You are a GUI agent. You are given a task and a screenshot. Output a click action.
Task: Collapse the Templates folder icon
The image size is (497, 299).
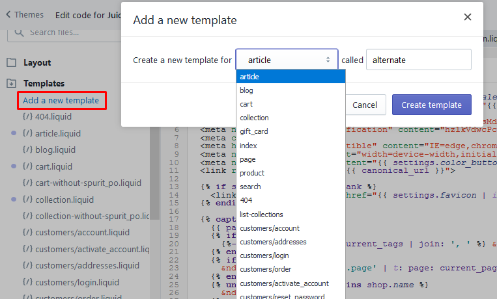[x=12, y=83]
